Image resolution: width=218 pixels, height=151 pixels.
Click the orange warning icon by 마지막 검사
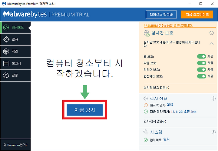click(x=146, y=105)
